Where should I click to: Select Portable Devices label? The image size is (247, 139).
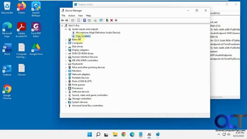tap(80, 78)
